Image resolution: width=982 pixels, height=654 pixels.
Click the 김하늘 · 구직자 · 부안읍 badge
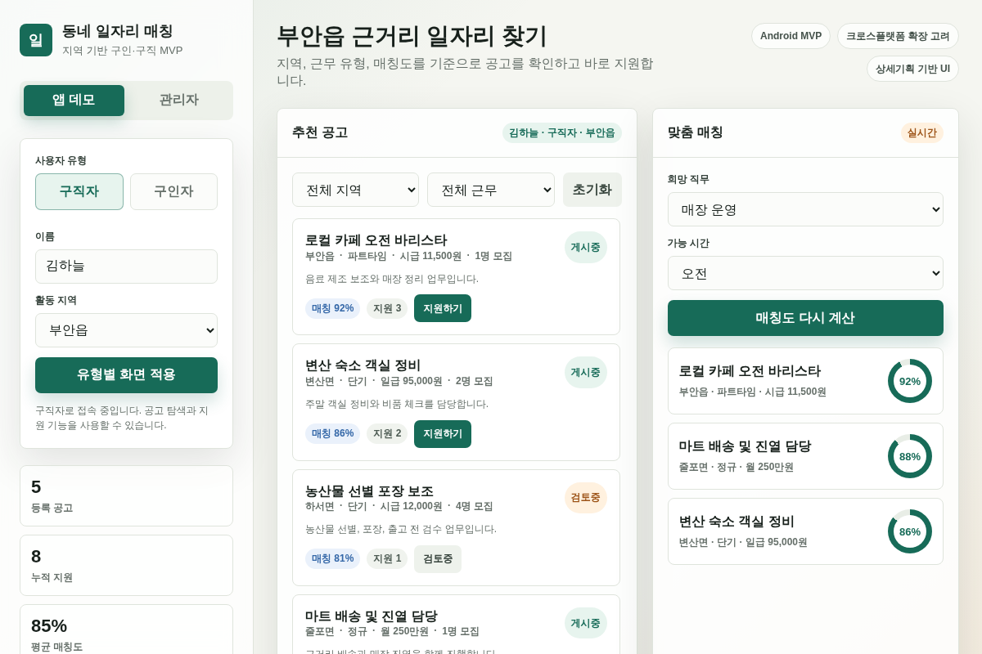pos(562,133)
